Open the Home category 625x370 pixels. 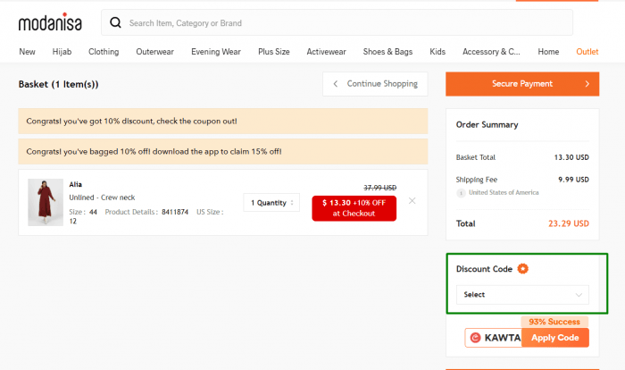pos(548,52)
